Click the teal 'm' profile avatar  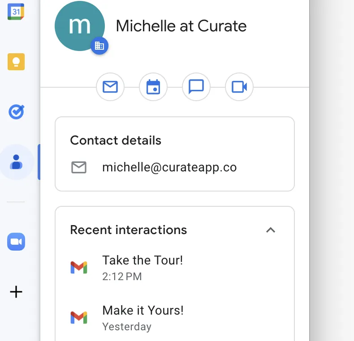(78, 25)
